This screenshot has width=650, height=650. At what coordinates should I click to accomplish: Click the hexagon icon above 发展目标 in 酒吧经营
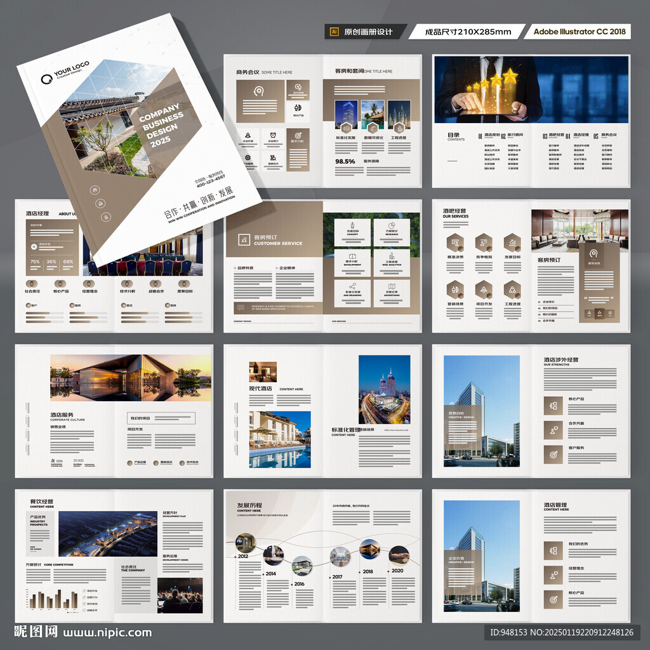(x=512, y=243)
